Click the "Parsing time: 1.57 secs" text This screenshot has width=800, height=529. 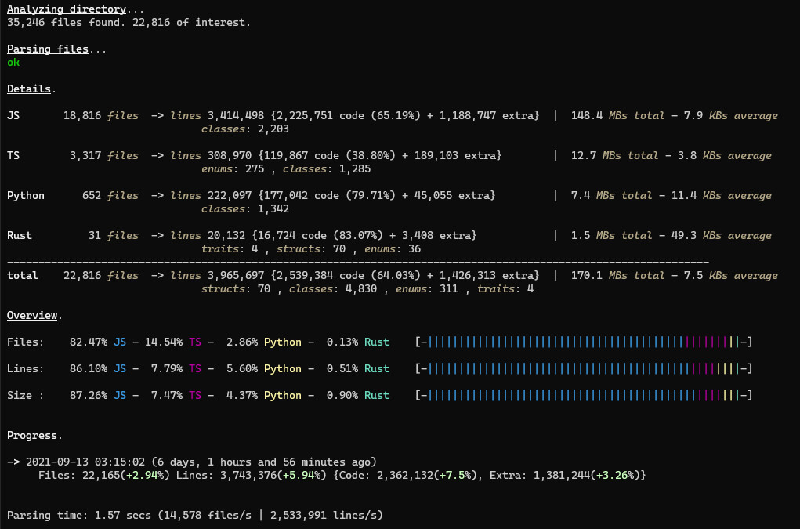(x=73, y=515)
